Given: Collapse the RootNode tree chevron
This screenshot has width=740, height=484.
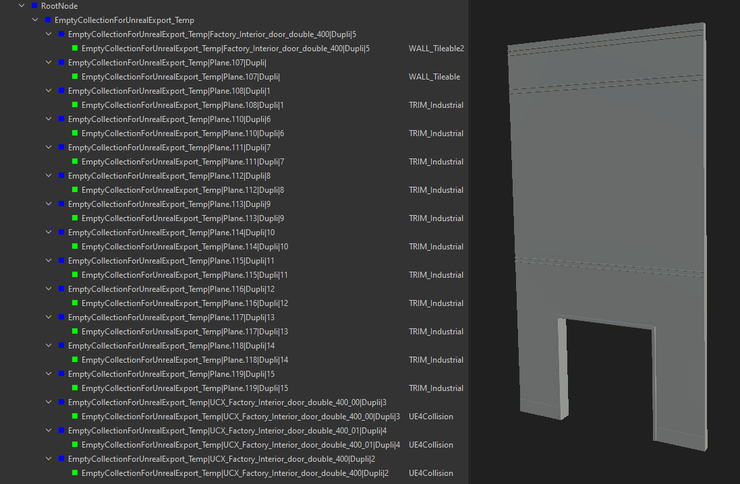Looking at the screenshot, I should pos(22,5).
